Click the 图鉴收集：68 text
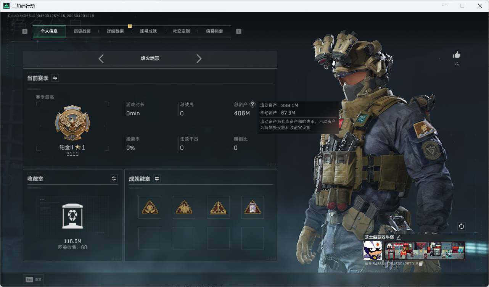The image size is (489, 287). pyautogui.click(x=72, y=247)
